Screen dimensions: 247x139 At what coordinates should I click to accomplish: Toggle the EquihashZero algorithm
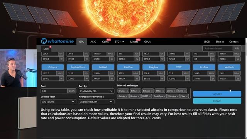[78, 67]
